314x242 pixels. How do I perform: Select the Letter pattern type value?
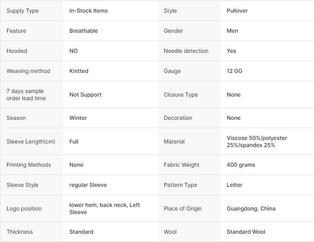235,185
